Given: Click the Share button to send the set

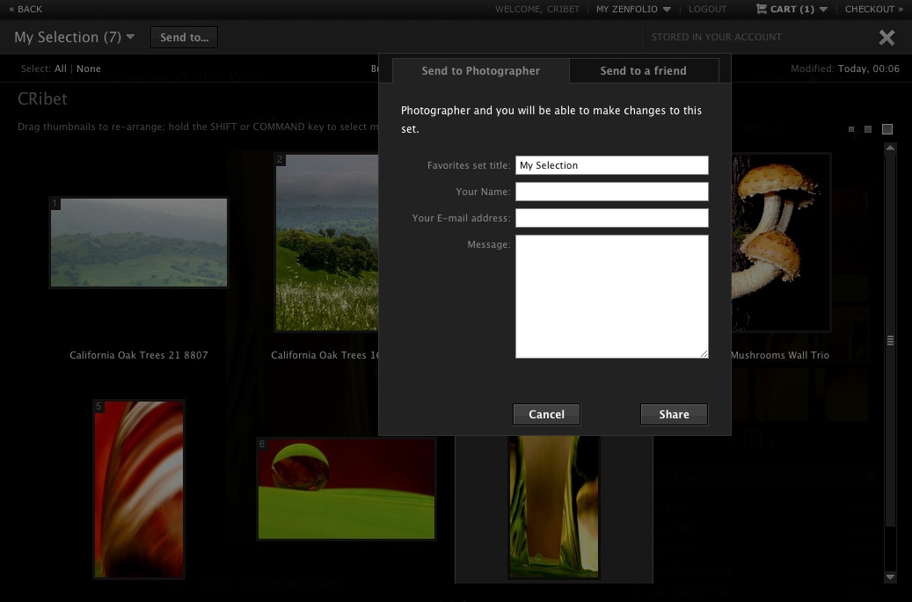Looking at the screenshot, I should [x=674, y=414].
